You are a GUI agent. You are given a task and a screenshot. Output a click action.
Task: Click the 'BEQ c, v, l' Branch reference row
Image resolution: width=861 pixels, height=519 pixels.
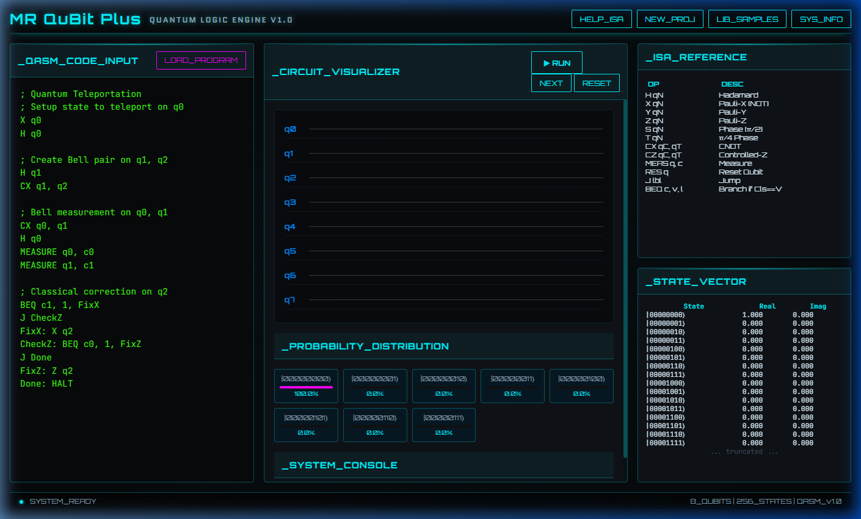744,189
